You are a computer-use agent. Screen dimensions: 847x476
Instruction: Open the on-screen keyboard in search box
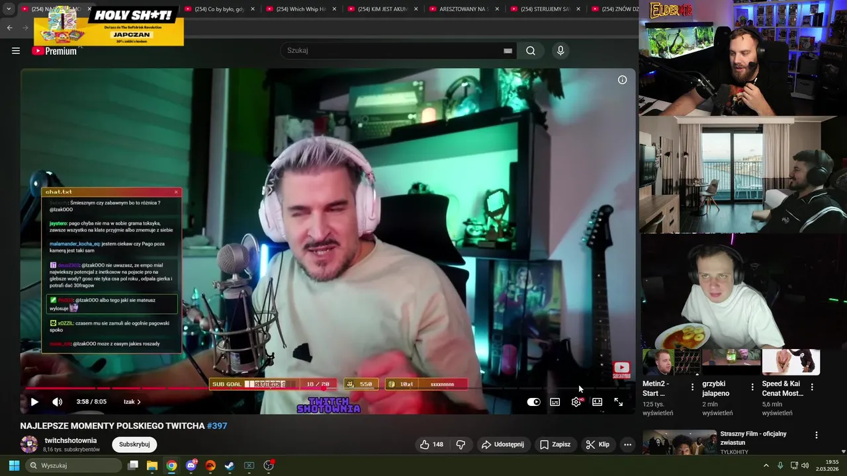(x=508, y=51)
